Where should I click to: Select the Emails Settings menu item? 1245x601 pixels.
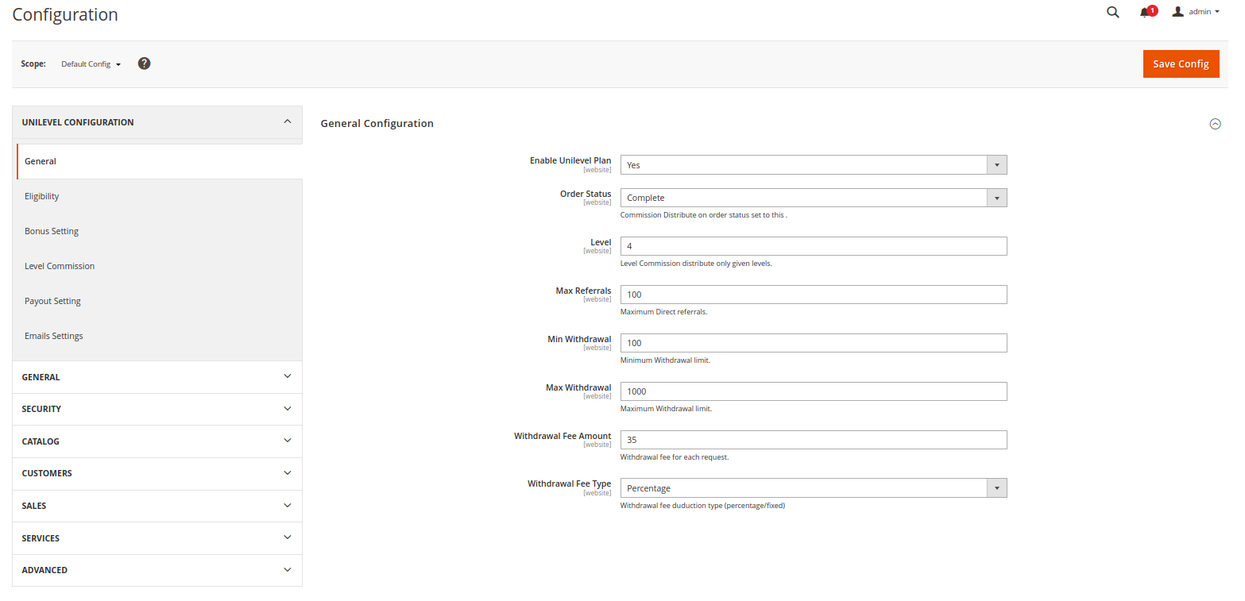[x=53, y=336]
